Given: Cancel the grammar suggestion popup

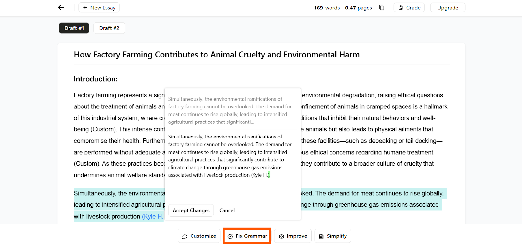Looking at the screenshot, I should [x=227, y=210].
